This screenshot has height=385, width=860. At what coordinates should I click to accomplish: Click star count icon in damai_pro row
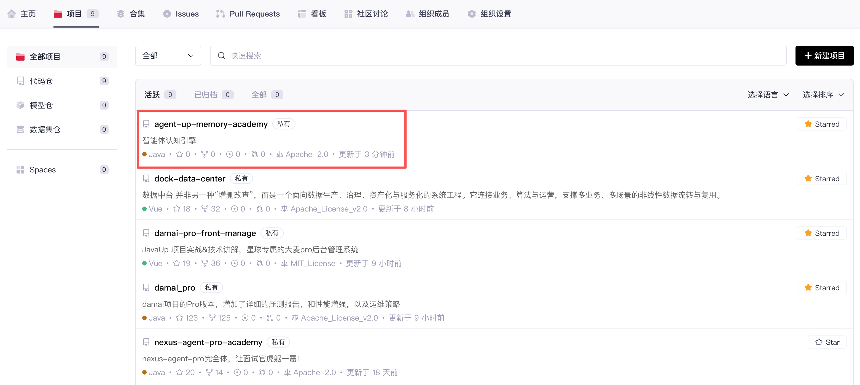(x=179, y=318)
